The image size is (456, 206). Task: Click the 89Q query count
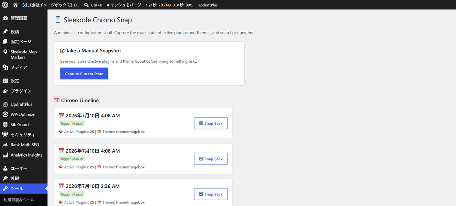point(189,5)
